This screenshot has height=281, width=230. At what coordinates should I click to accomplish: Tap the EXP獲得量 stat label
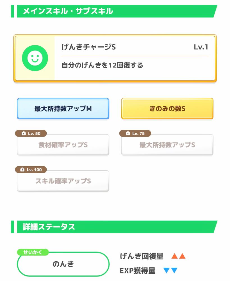pyautogui.click(x=138, y=271)
